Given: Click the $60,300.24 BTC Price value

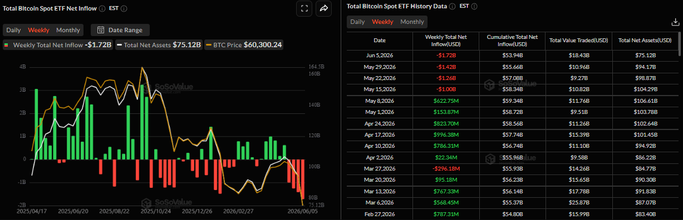Looking at the screenshot, I should tap(263, 45).
